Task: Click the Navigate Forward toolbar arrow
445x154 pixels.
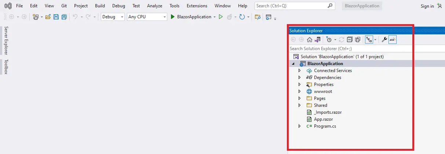Action: [24, 17]
